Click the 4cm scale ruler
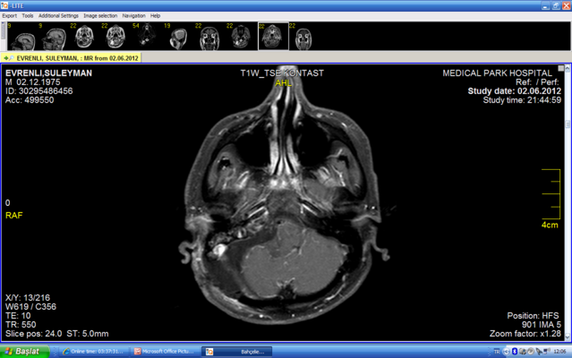Screen dimensions: 572x358 pyautogui.click(x=551, y=199)
